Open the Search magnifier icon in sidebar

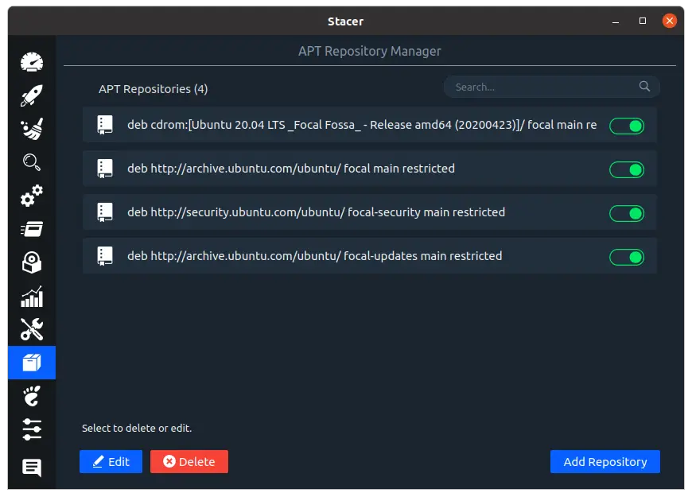(x=32, y=162)
